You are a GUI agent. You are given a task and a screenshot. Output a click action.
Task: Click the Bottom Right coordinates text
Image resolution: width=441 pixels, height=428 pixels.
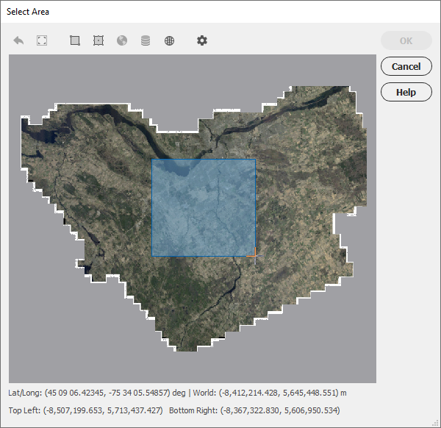[254, 410]
